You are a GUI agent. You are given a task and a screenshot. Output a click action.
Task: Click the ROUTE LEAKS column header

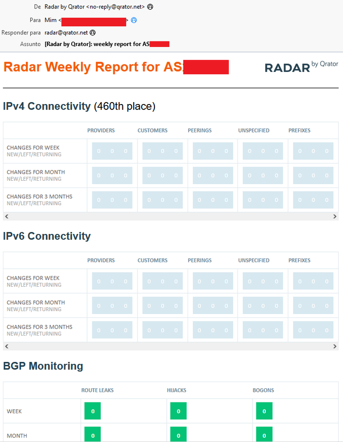point(97,390)
